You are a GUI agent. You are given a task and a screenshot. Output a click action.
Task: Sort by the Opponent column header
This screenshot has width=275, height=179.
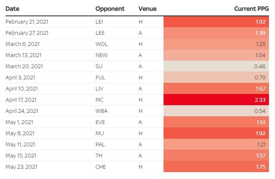pos(110,9)
